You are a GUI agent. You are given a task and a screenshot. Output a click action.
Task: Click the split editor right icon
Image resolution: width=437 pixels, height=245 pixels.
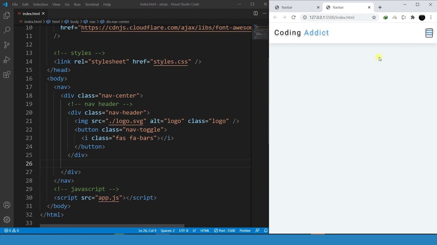[255, 13]
